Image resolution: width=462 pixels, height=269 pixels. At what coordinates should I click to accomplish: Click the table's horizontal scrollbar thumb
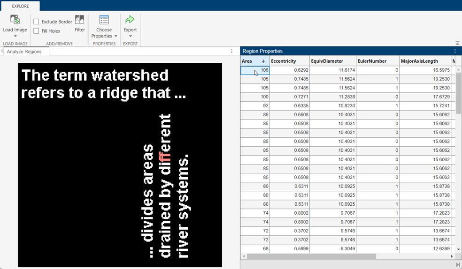click(311, 256)
